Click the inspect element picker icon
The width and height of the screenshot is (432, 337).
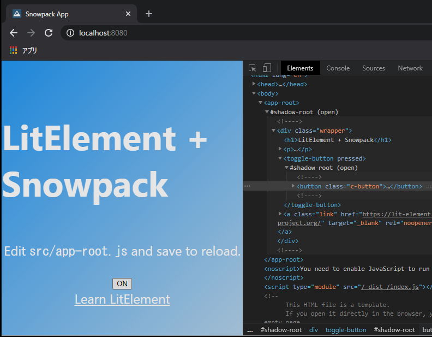252,68
